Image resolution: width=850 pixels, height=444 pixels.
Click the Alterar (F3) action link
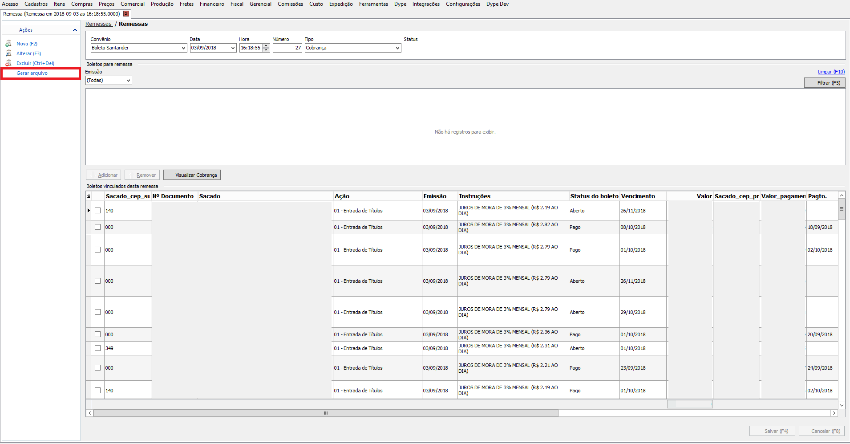pos(28,53)
